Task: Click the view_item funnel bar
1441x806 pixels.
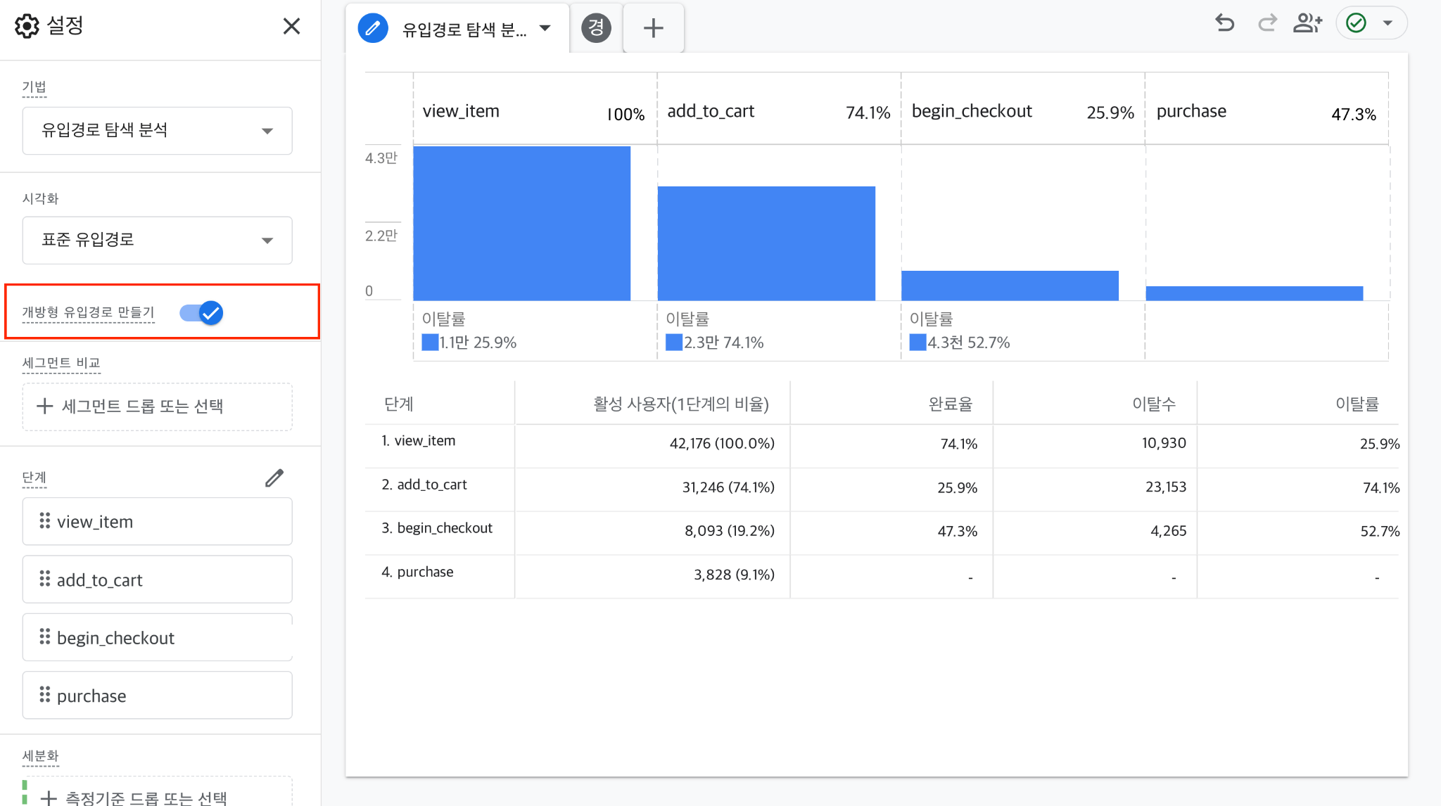Action: (x=522, y=224)
